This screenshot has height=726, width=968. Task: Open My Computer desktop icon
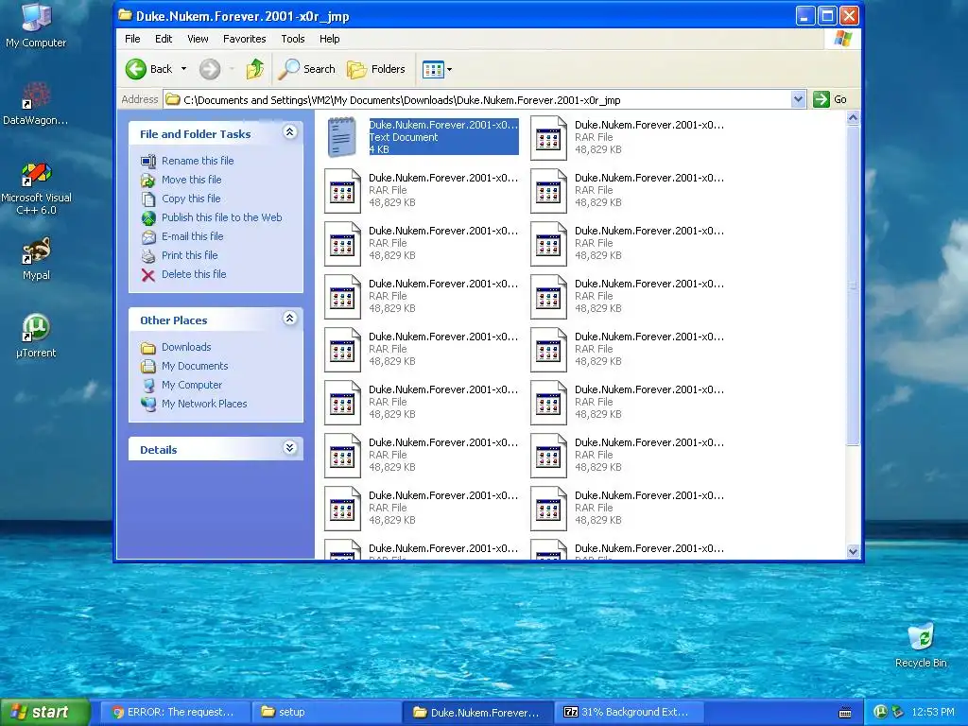[x=36, y=25]
